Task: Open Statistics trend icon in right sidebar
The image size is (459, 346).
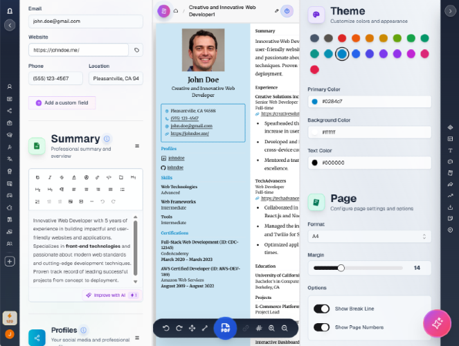Action: point(450,196)
